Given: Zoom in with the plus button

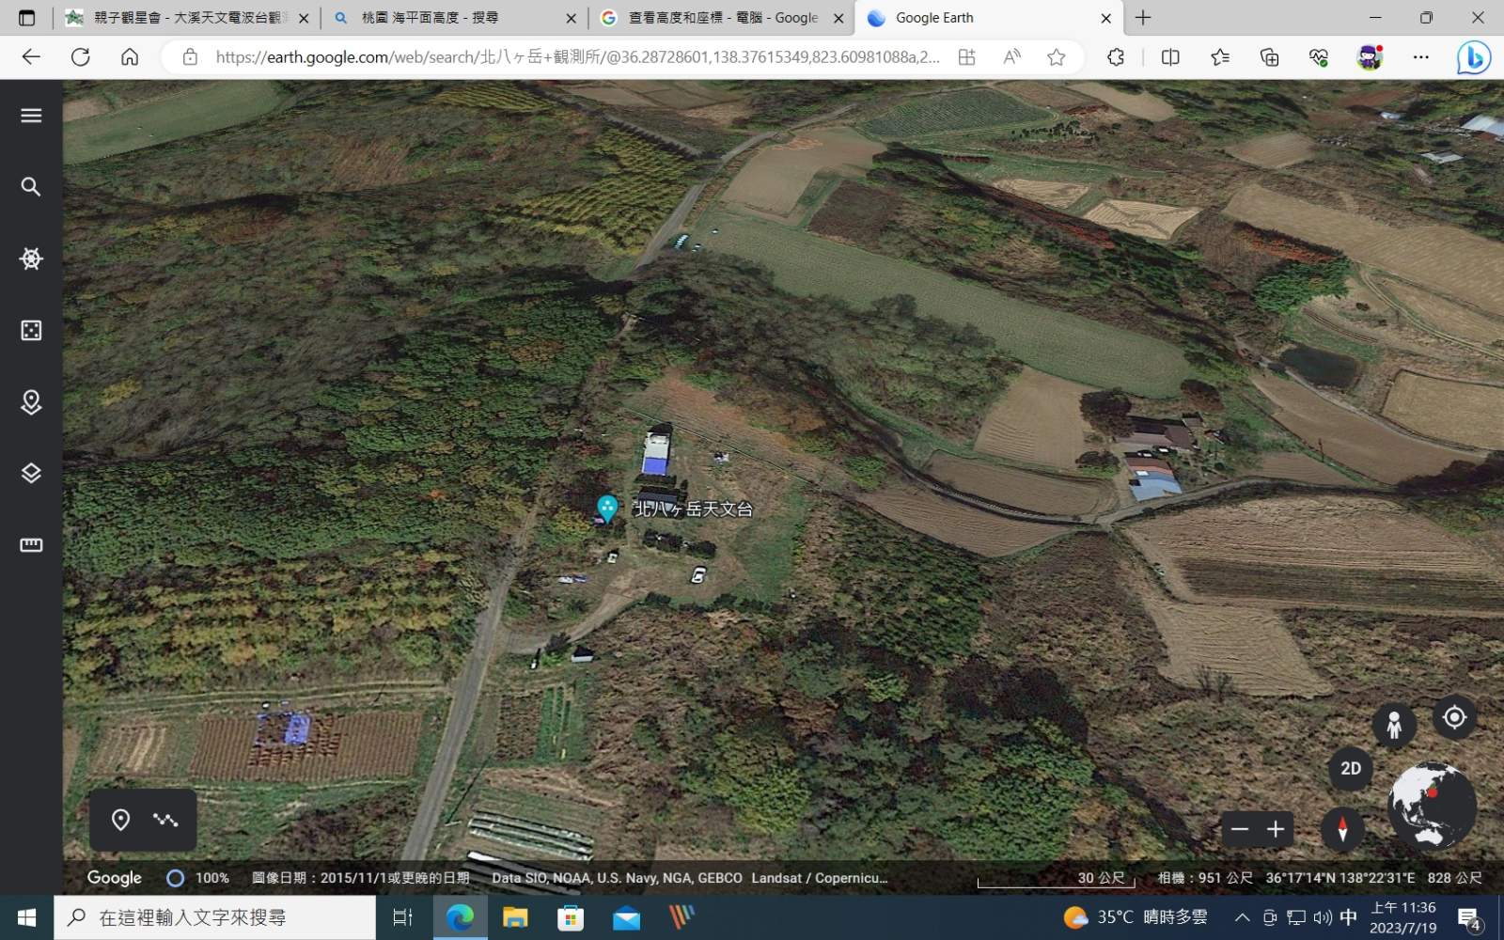Looking at the screenshot, I should tap(1276, 829).
